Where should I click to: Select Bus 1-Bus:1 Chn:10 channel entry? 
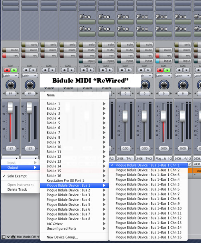148,209
